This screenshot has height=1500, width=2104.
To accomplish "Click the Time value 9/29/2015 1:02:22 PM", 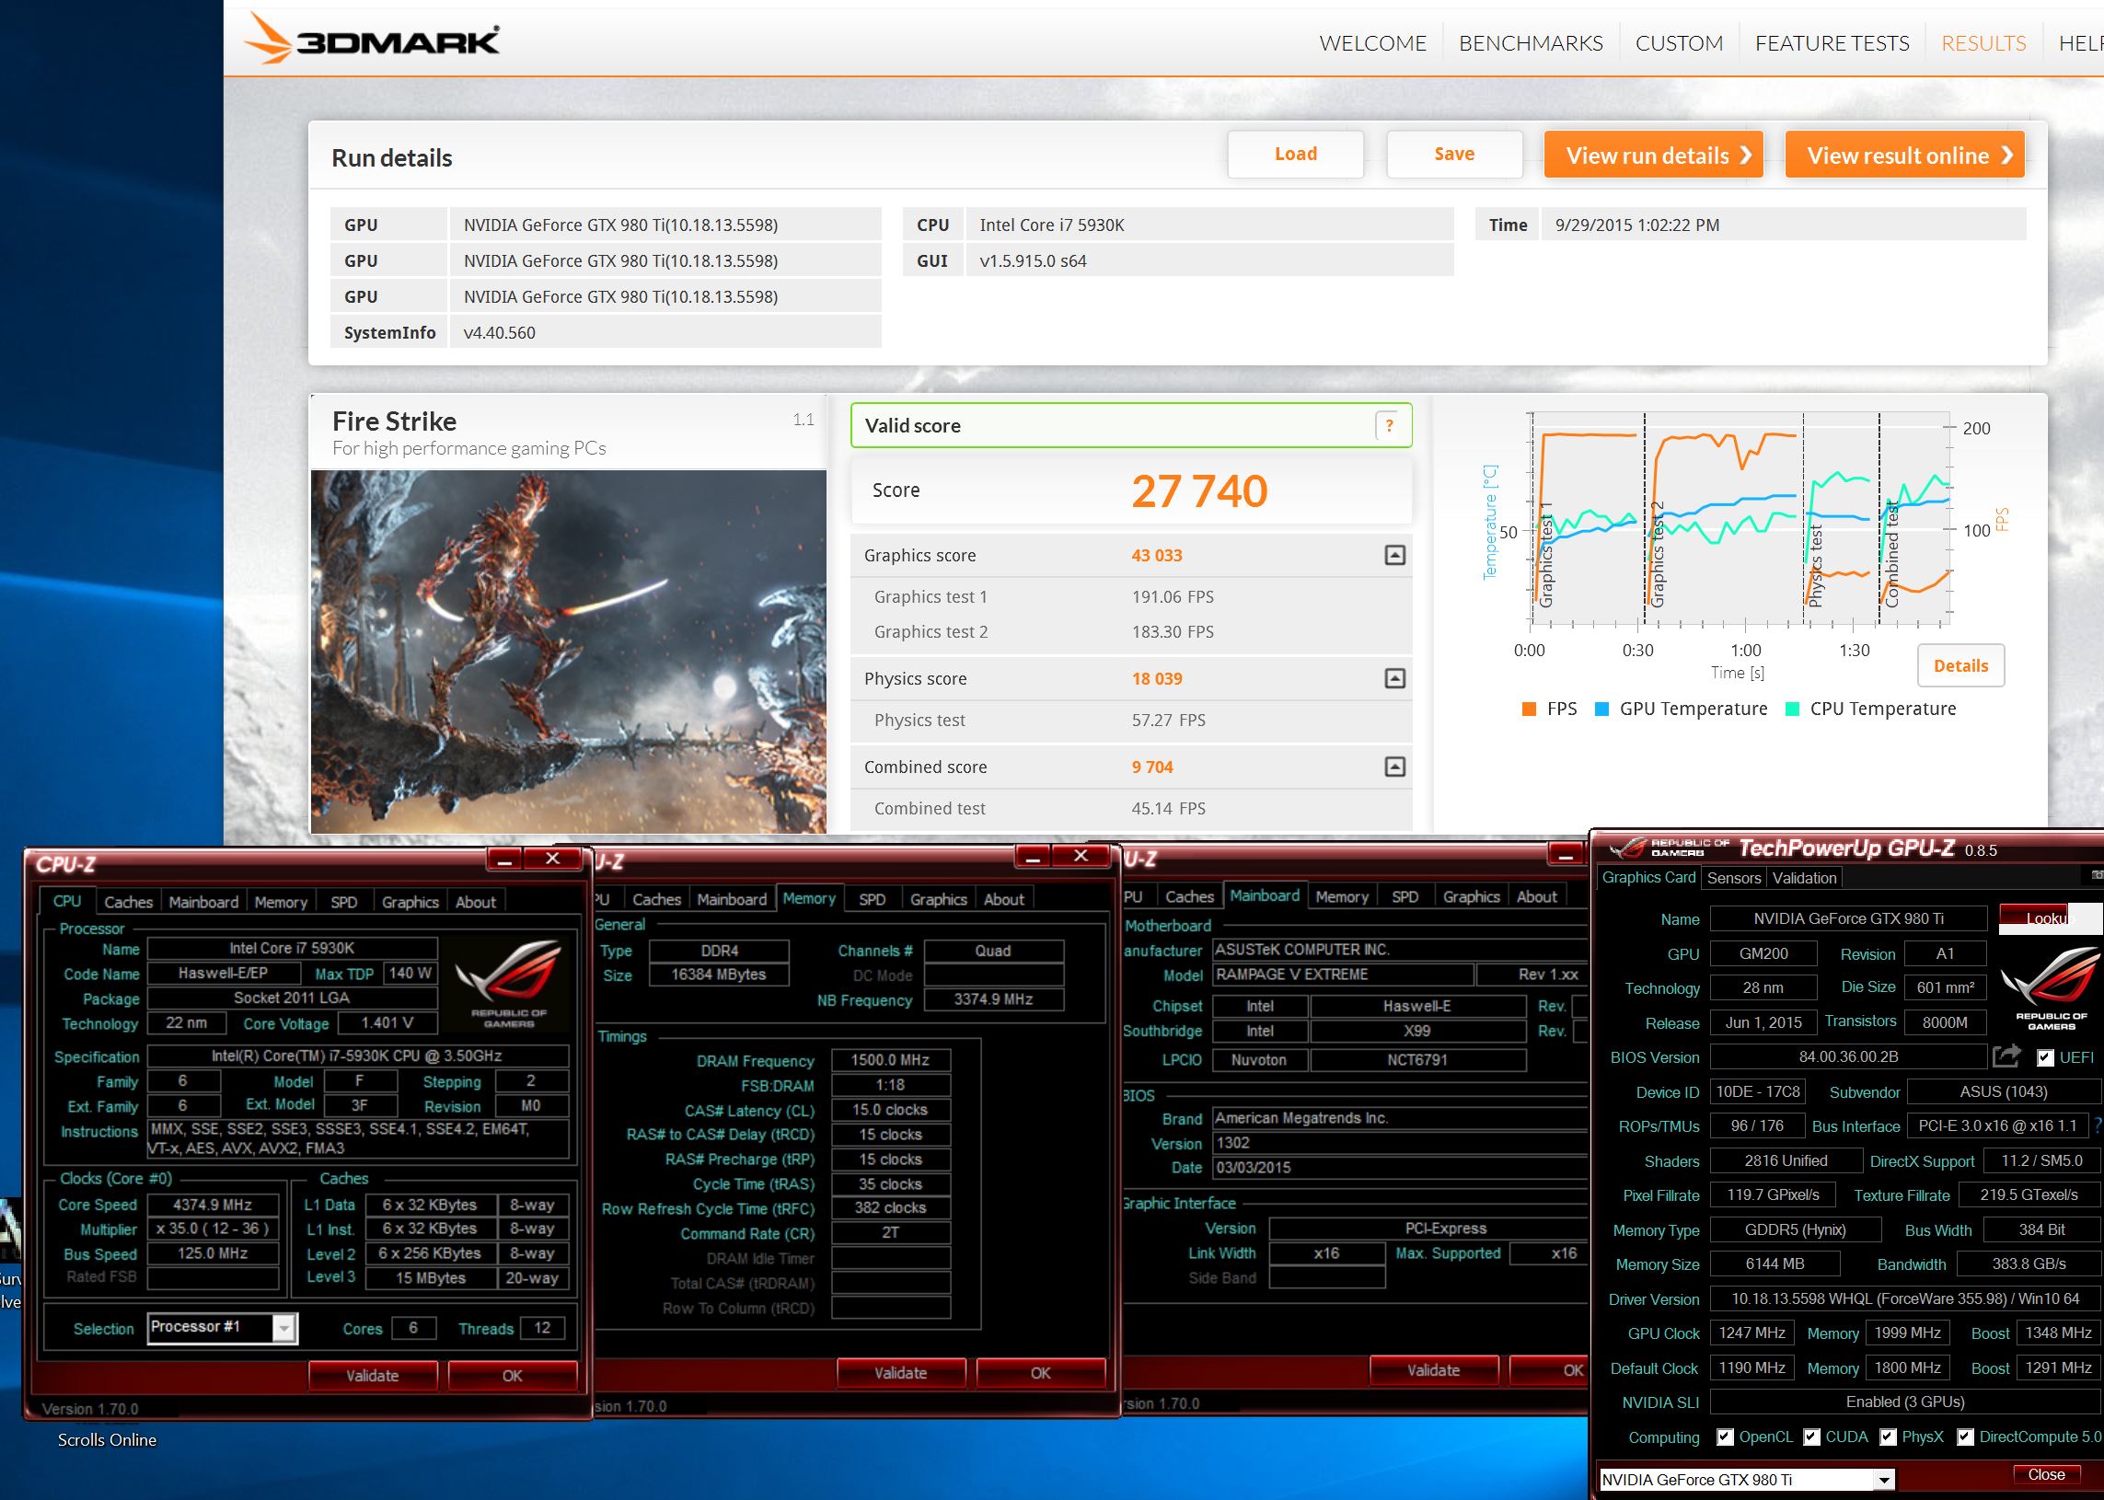I will 1784,225.
